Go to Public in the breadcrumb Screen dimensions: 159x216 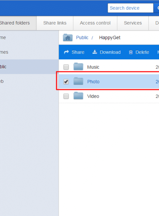click(82, 38)
